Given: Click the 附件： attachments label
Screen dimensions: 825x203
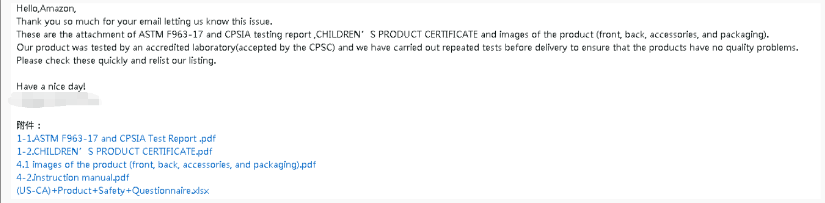Looking at the screenshot, I should pos(29,126).
